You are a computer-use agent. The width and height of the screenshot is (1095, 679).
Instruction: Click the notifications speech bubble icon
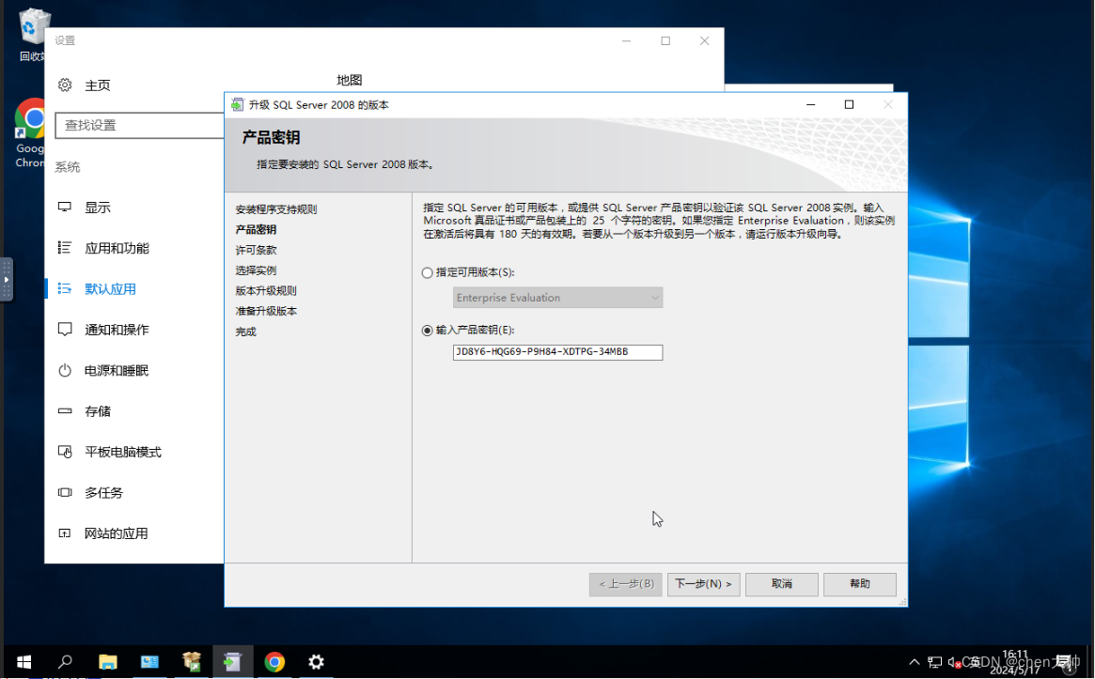point(65,330)
